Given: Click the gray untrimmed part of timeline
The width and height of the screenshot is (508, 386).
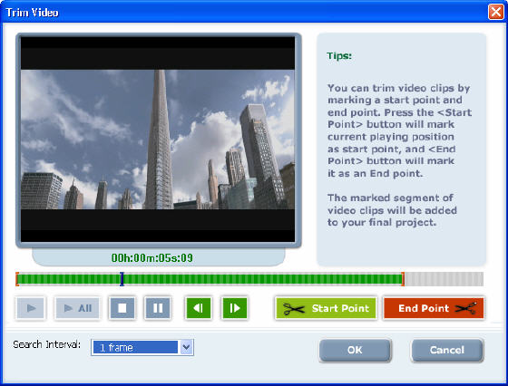Looking at the screenshot, I should click(444, 279).
